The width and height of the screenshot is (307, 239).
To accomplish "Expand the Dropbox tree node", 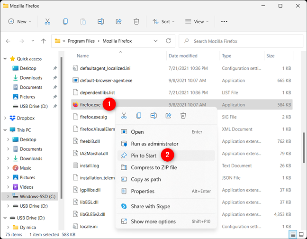I will coord(5,118).
